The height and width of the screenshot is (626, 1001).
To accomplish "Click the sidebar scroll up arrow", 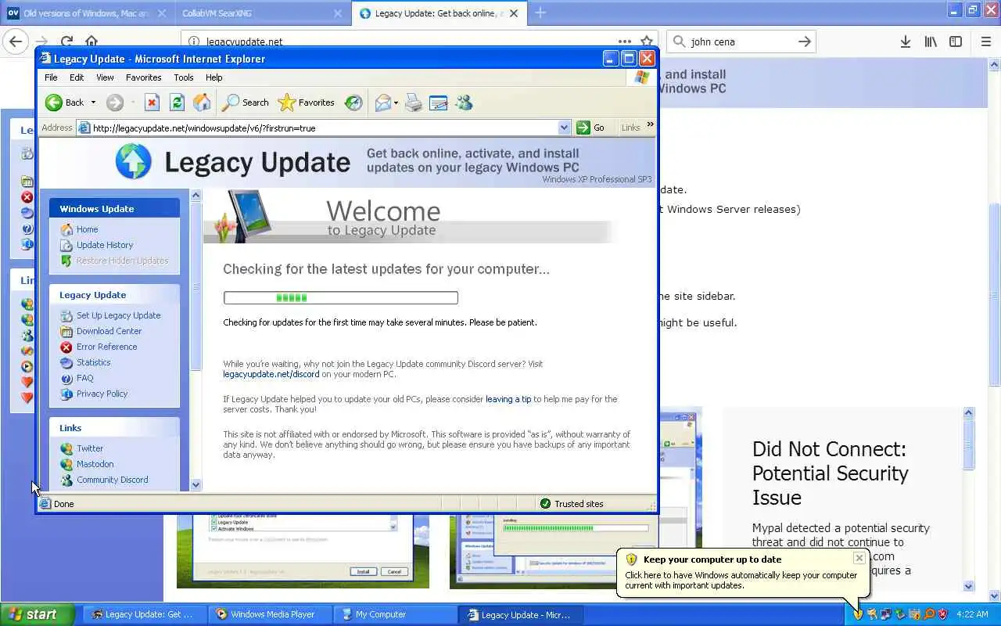I will [196, 196].
